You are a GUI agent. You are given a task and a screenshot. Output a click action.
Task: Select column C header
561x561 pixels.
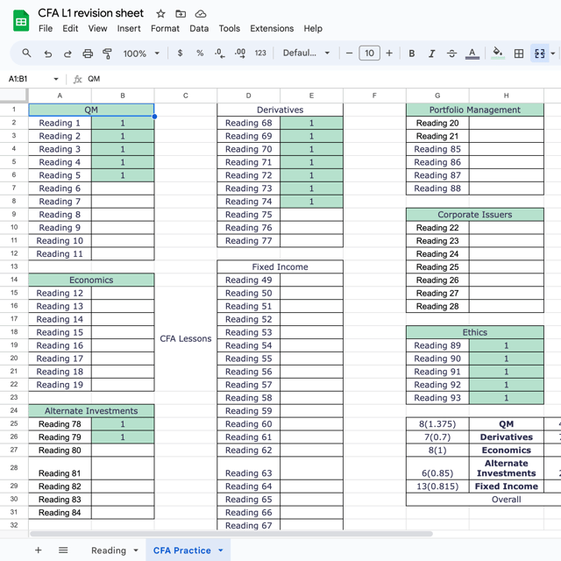185,96
